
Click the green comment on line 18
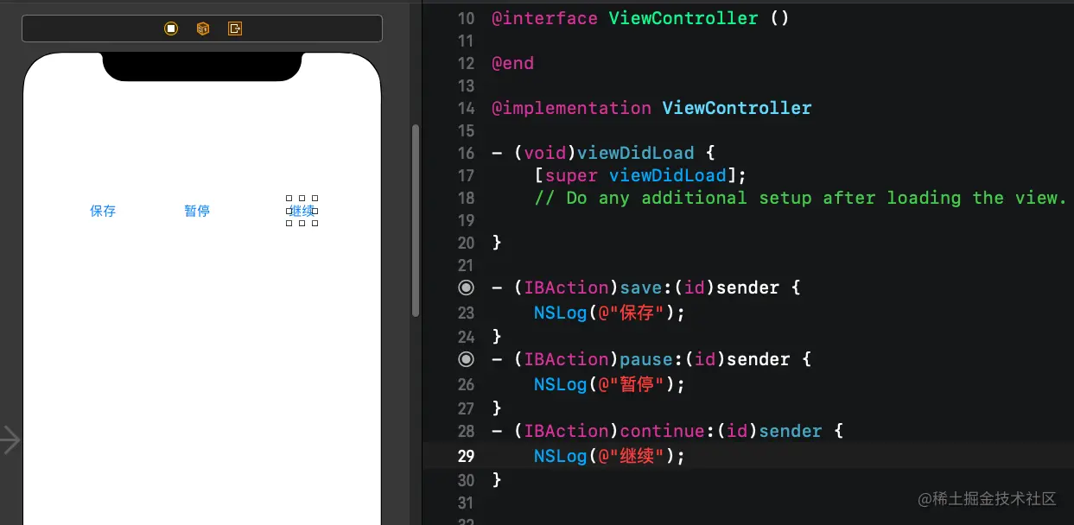(x=801, y=198)
